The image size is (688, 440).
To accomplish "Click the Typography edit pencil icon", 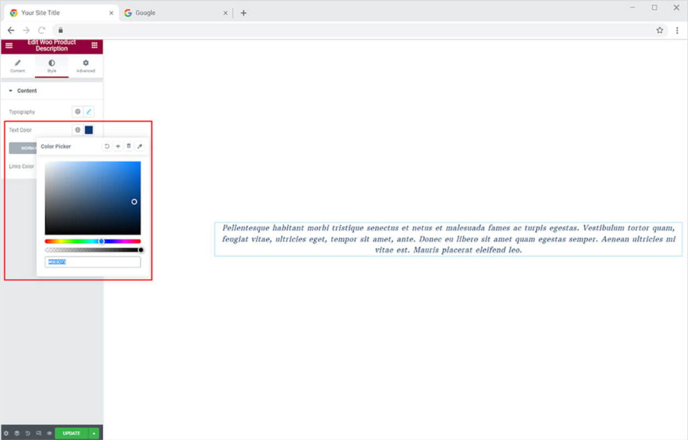I will point(89,112).
